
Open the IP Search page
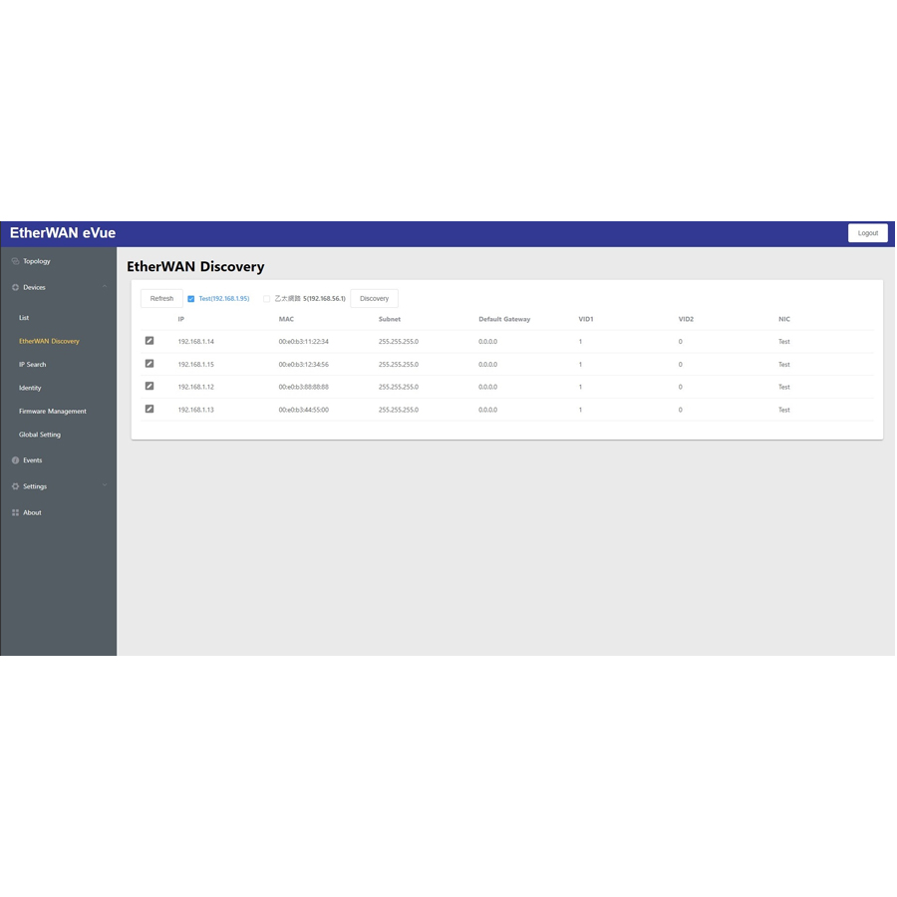pyautogui.click(x=33, y=365)
